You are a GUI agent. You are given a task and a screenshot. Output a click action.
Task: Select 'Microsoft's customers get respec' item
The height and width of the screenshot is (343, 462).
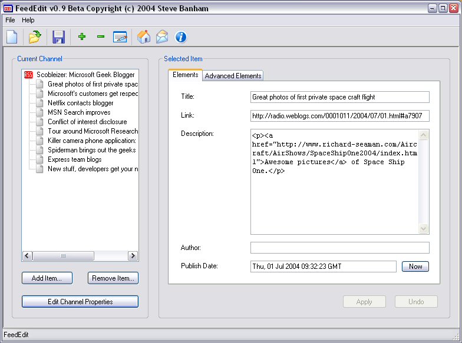[93, 94]
